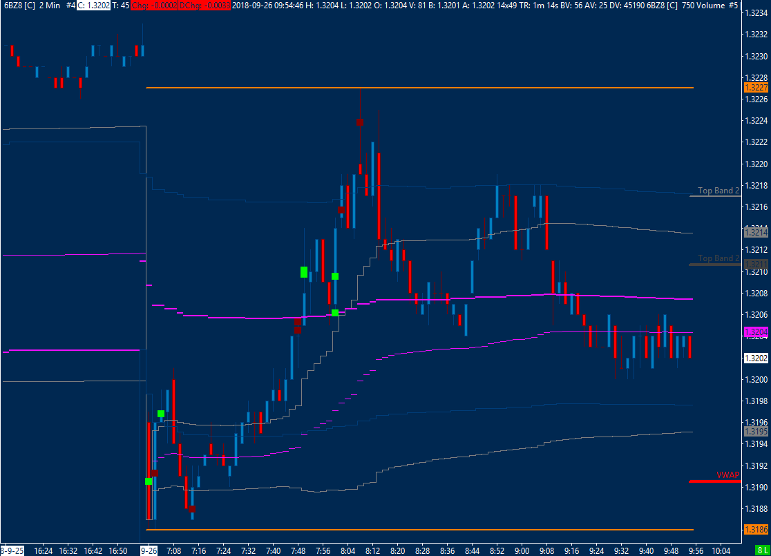Image resolution: width=771 pixels, height=556 pixels.
Task: Click the 9:32 time axis label
Action: (x=621, y=550)
